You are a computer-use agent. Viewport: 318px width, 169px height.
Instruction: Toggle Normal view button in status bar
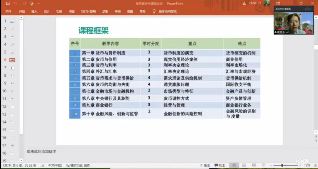click(x=234, y=165)
